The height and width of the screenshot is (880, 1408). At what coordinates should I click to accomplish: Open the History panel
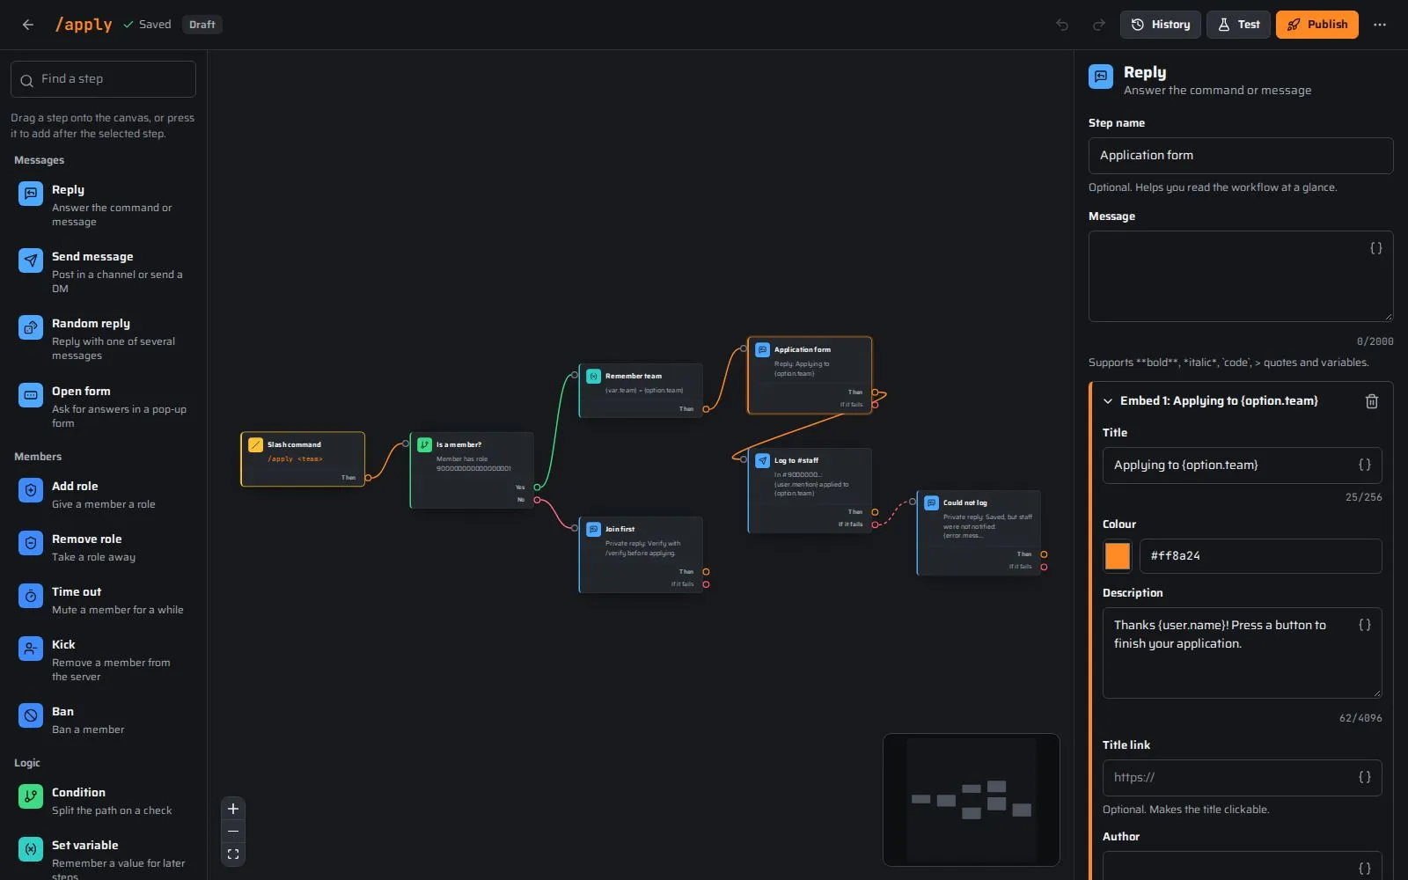pos(1160,25)
